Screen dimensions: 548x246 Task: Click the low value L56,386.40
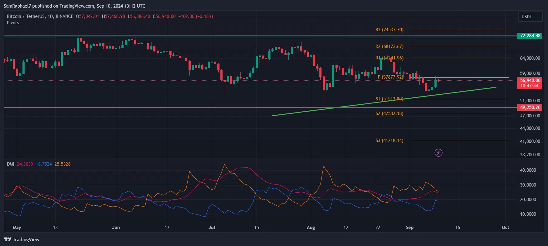pos(139,16)
